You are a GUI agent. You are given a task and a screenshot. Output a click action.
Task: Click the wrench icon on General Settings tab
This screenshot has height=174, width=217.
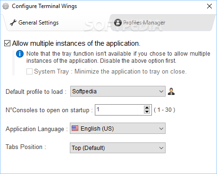click(13, 23)
